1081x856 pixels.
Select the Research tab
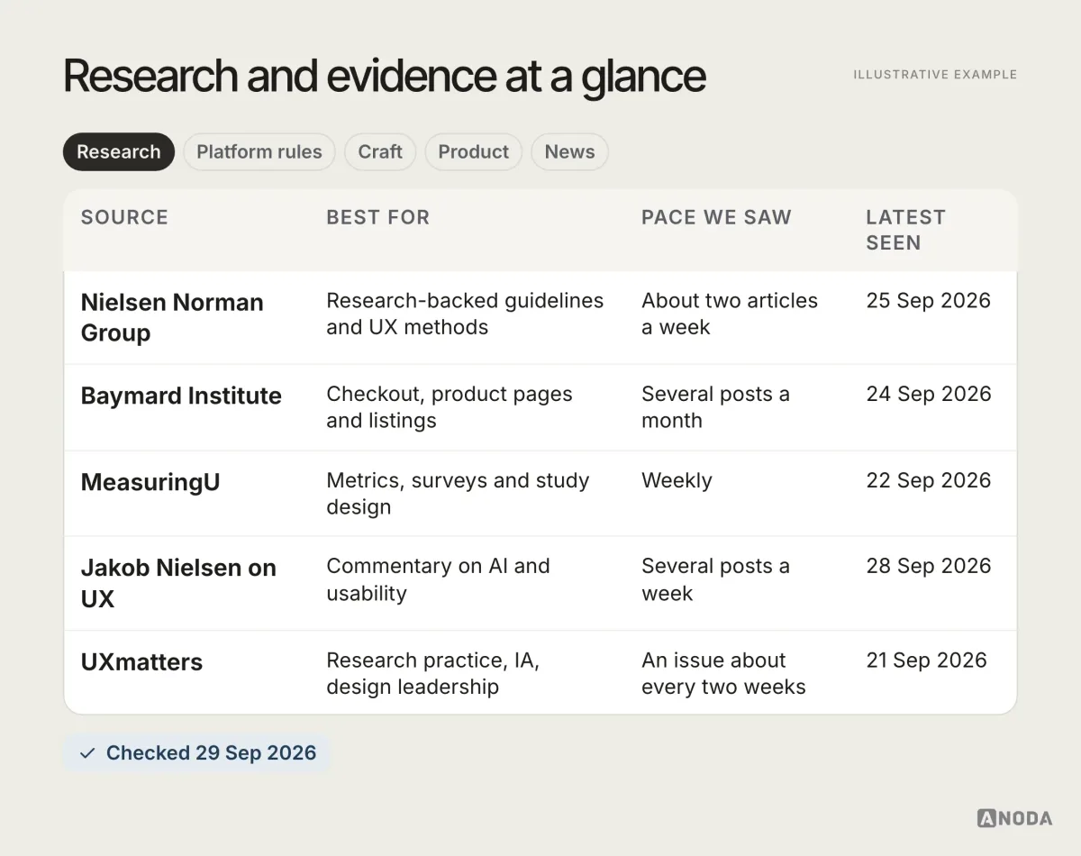118,151
